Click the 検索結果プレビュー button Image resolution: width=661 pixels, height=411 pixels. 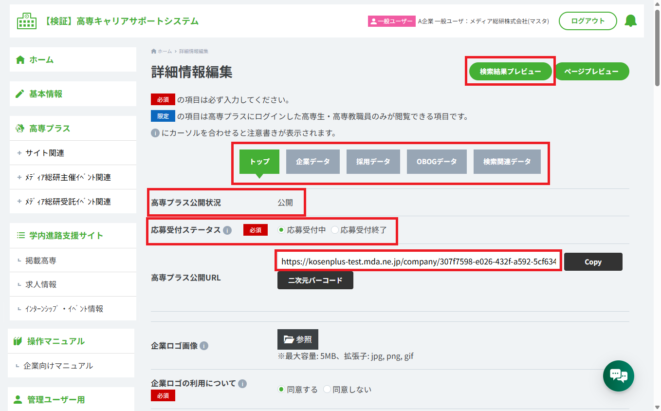[510, 72]
